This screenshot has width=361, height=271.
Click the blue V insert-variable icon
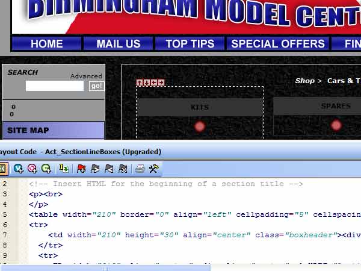19,169
